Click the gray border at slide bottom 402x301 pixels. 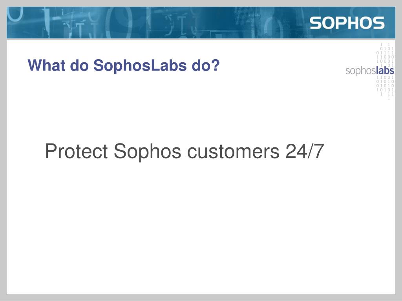click(201, 297)
